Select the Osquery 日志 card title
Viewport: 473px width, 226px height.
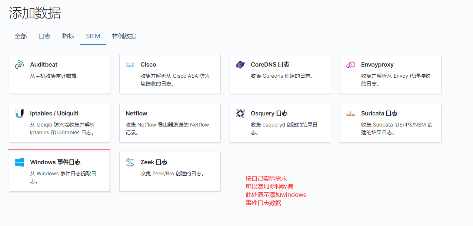click(269, 114)
